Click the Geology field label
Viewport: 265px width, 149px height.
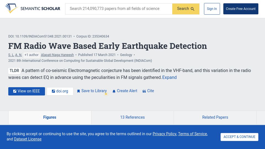tap(126, 55)
